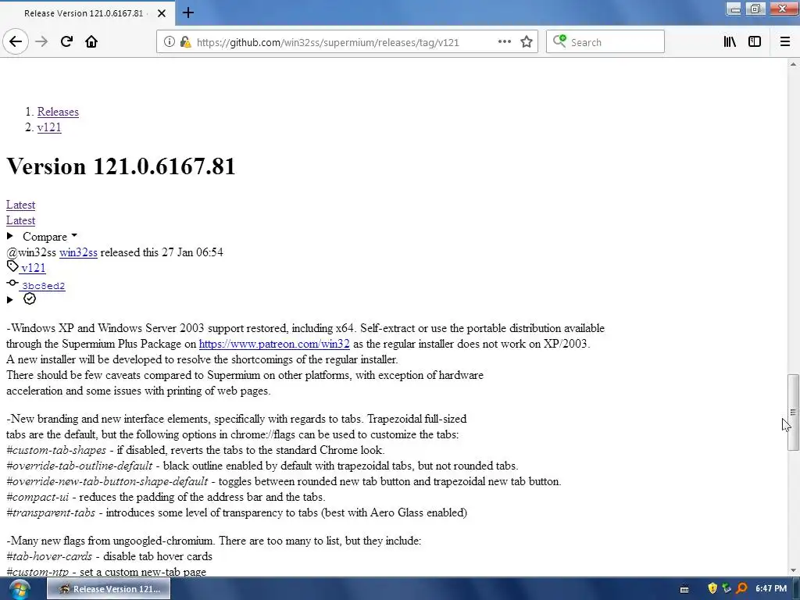Viewport: 800px width, 600px height.
Task: Toggle the sidebar panel icon
Action: [755, 42]
